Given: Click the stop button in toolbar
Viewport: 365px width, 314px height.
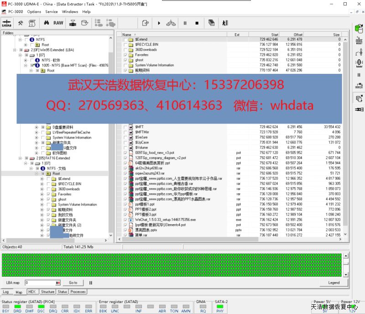Looking at the screenshot, I should [197, 23].
